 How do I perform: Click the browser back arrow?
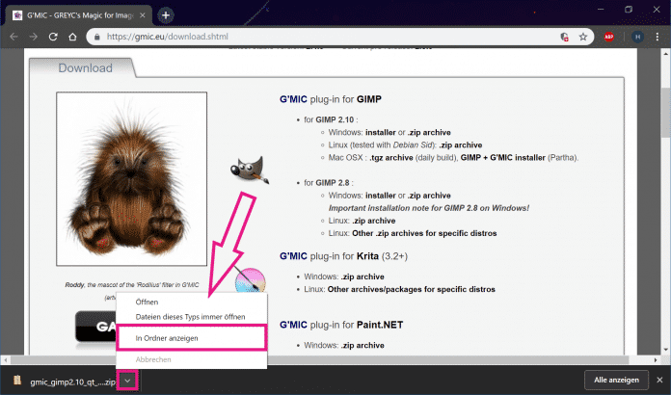coord(13,37)
